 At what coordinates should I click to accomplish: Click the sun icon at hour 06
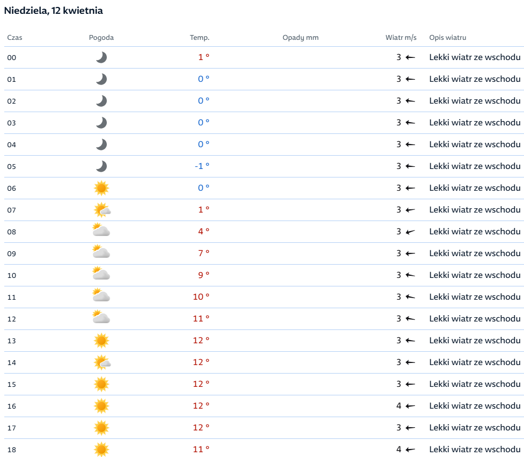(102, 188)
